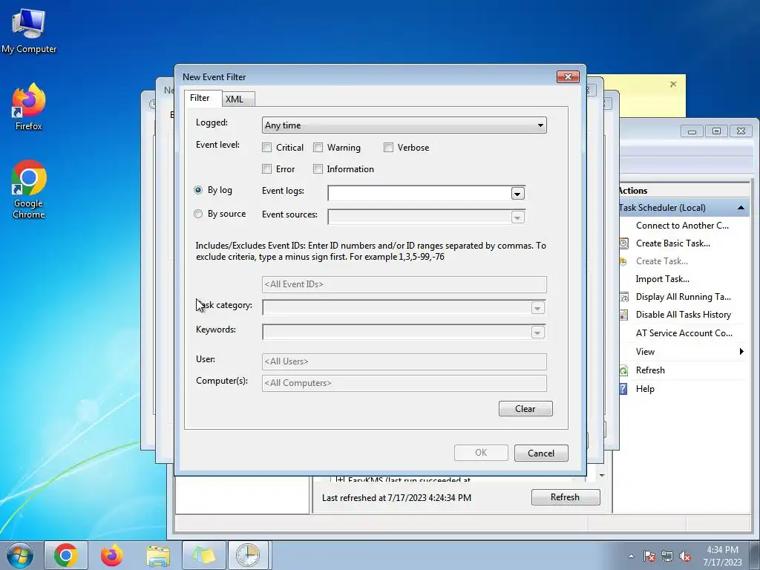Select the By source radio button
Screen dimensions: 760x570
point(197,214)
